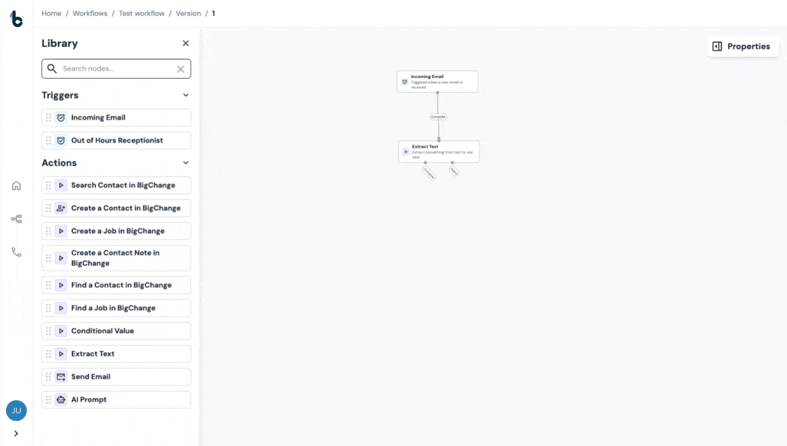
Task: Open the Properties panel
Action: pyautogui.click(x=742, y=46)
